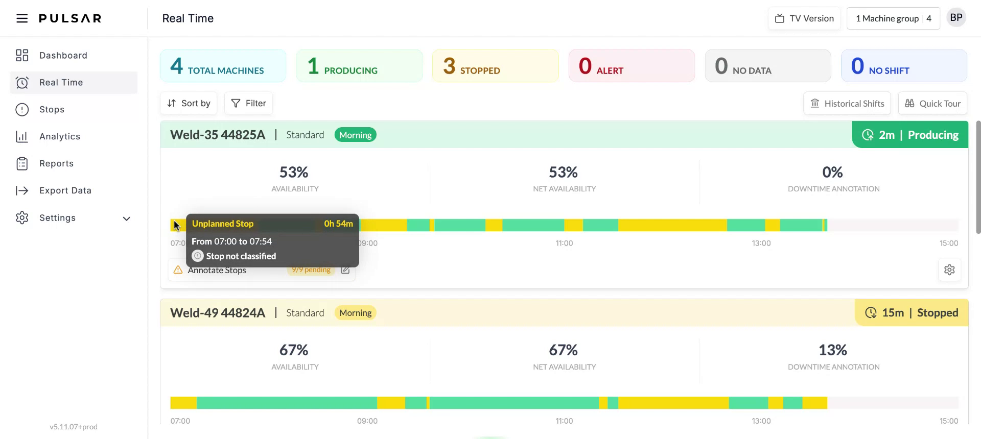Click the Analytics bar chart icon

tap(22, 136)
